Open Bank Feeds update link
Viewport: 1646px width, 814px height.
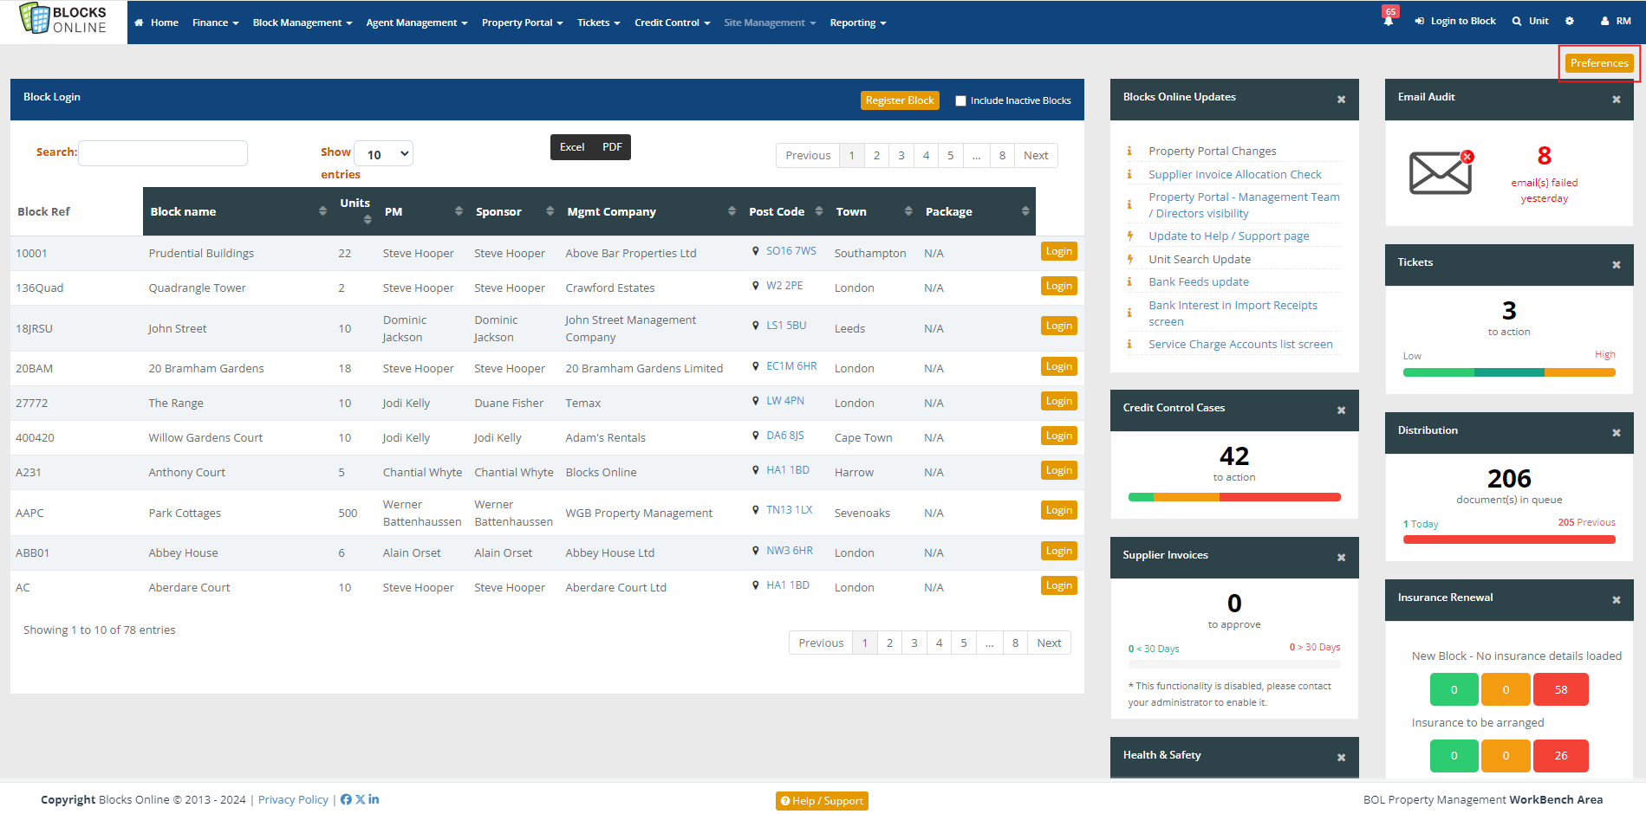click(x=1199, y=281)
